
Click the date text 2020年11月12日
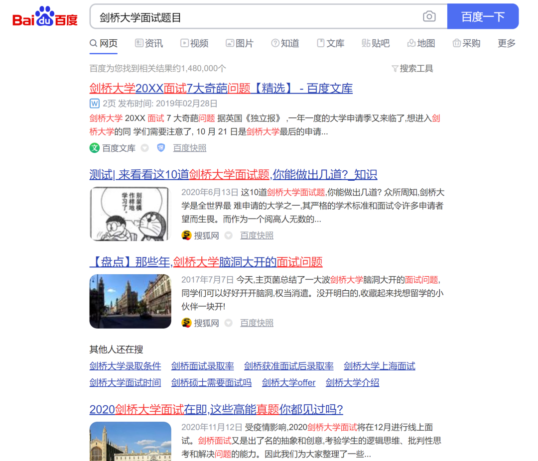[212, 427]
